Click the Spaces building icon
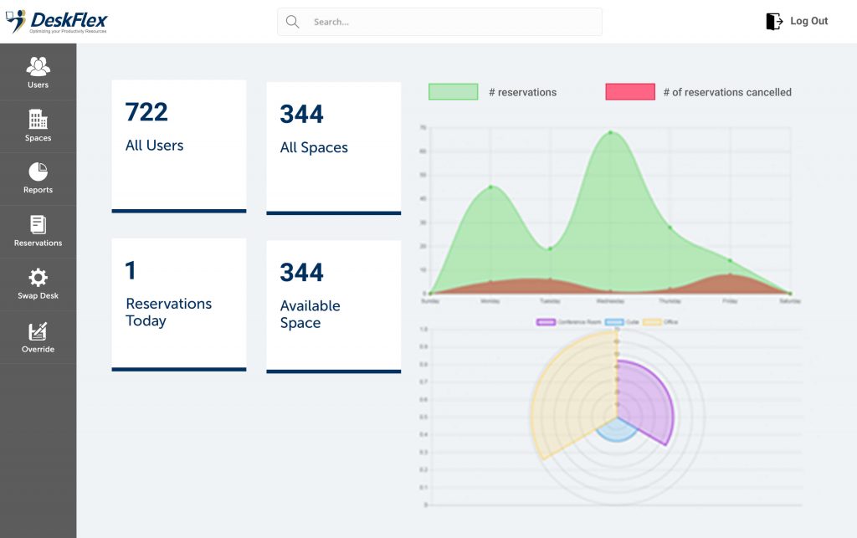Viewport: 857px width, 538px height. coord(38,119)
